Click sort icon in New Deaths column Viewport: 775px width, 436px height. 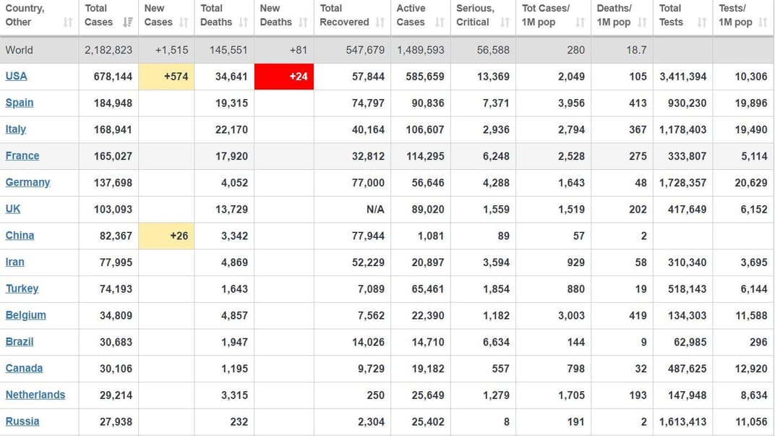point(303,22)
